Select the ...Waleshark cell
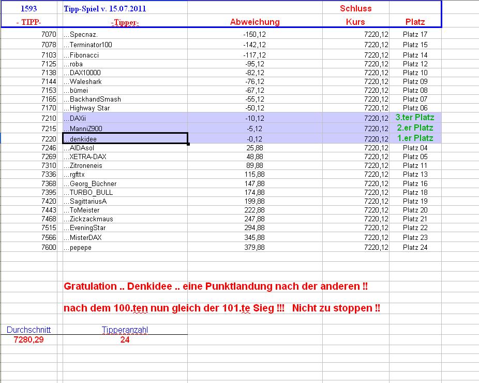Image resolution: width=479 pixels, height=383 pixels. coord(125,82)
